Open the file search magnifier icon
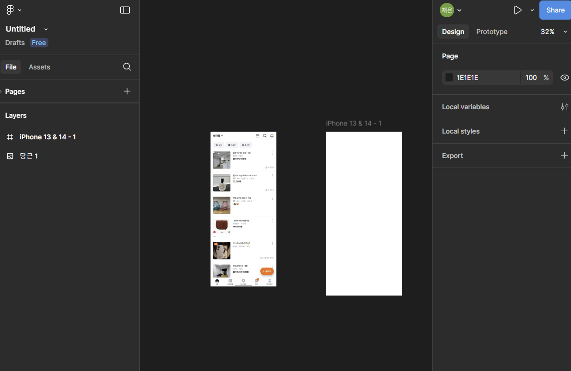571x371 pixels. 127,67
